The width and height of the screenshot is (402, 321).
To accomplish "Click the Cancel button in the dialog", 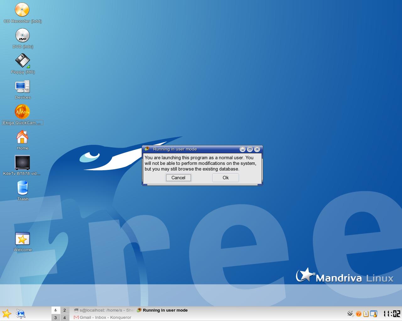I will tap(178, 178).
